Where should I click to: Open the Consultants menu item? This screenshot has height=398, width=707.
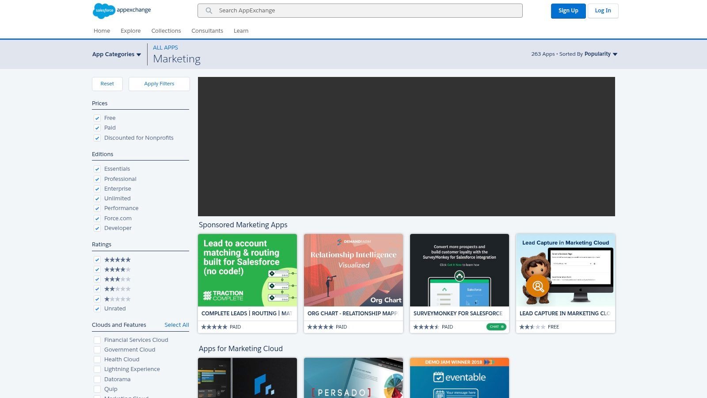(207, 31)
